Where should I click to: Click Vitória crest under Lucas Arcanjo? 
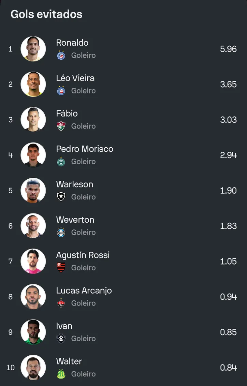[x=61, y=303]
